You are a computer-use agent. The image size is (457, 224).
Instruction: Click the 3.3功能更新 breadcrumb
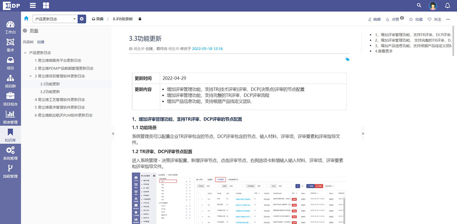(123, 19)
